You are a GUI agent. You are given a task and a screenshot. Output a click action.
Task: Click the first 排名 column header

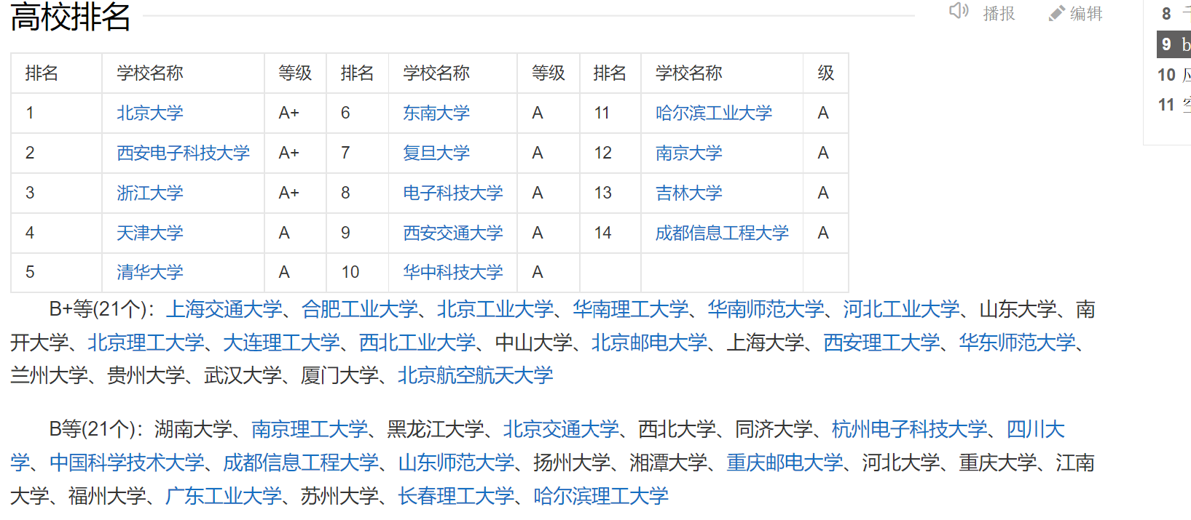pyautogui.click(x=42, y=73)
